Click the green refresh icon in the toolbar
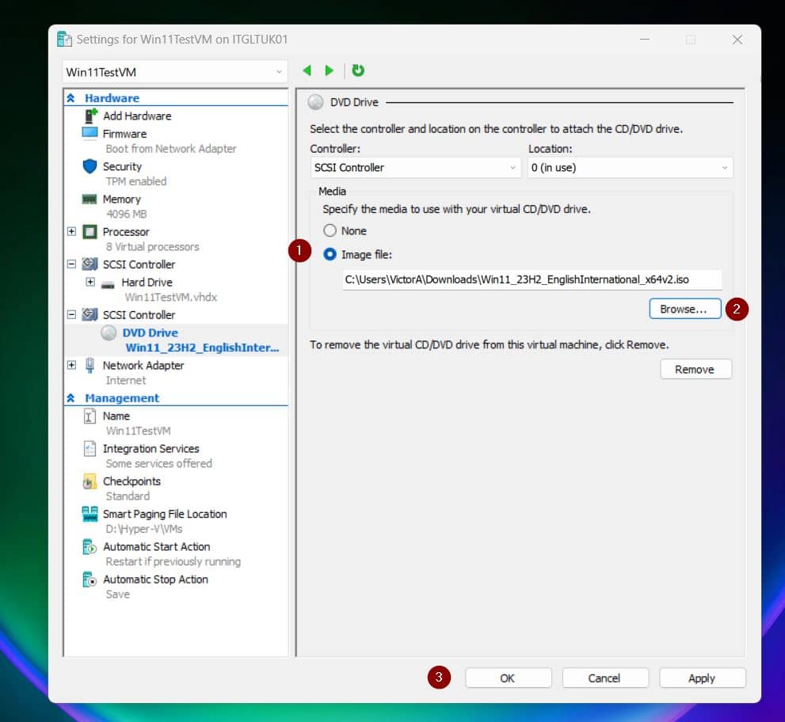This screenshot has width=785, height=722. pos(358,70)
